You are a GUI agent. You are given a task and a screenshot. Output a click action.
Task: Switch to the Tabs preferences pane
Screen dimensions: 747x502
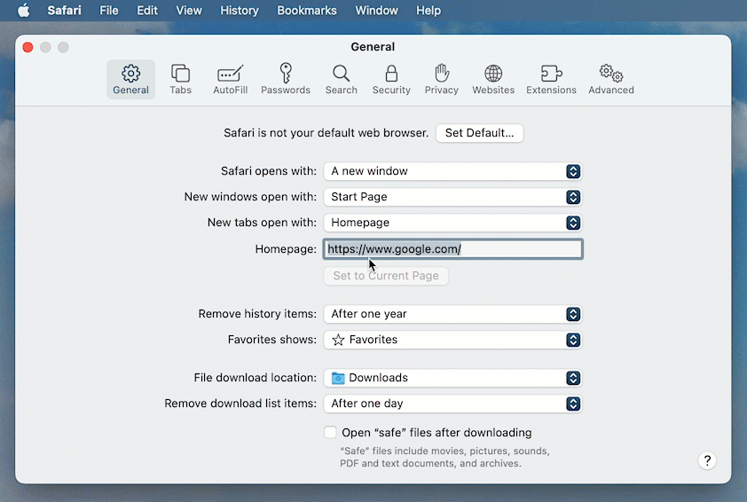181,80
